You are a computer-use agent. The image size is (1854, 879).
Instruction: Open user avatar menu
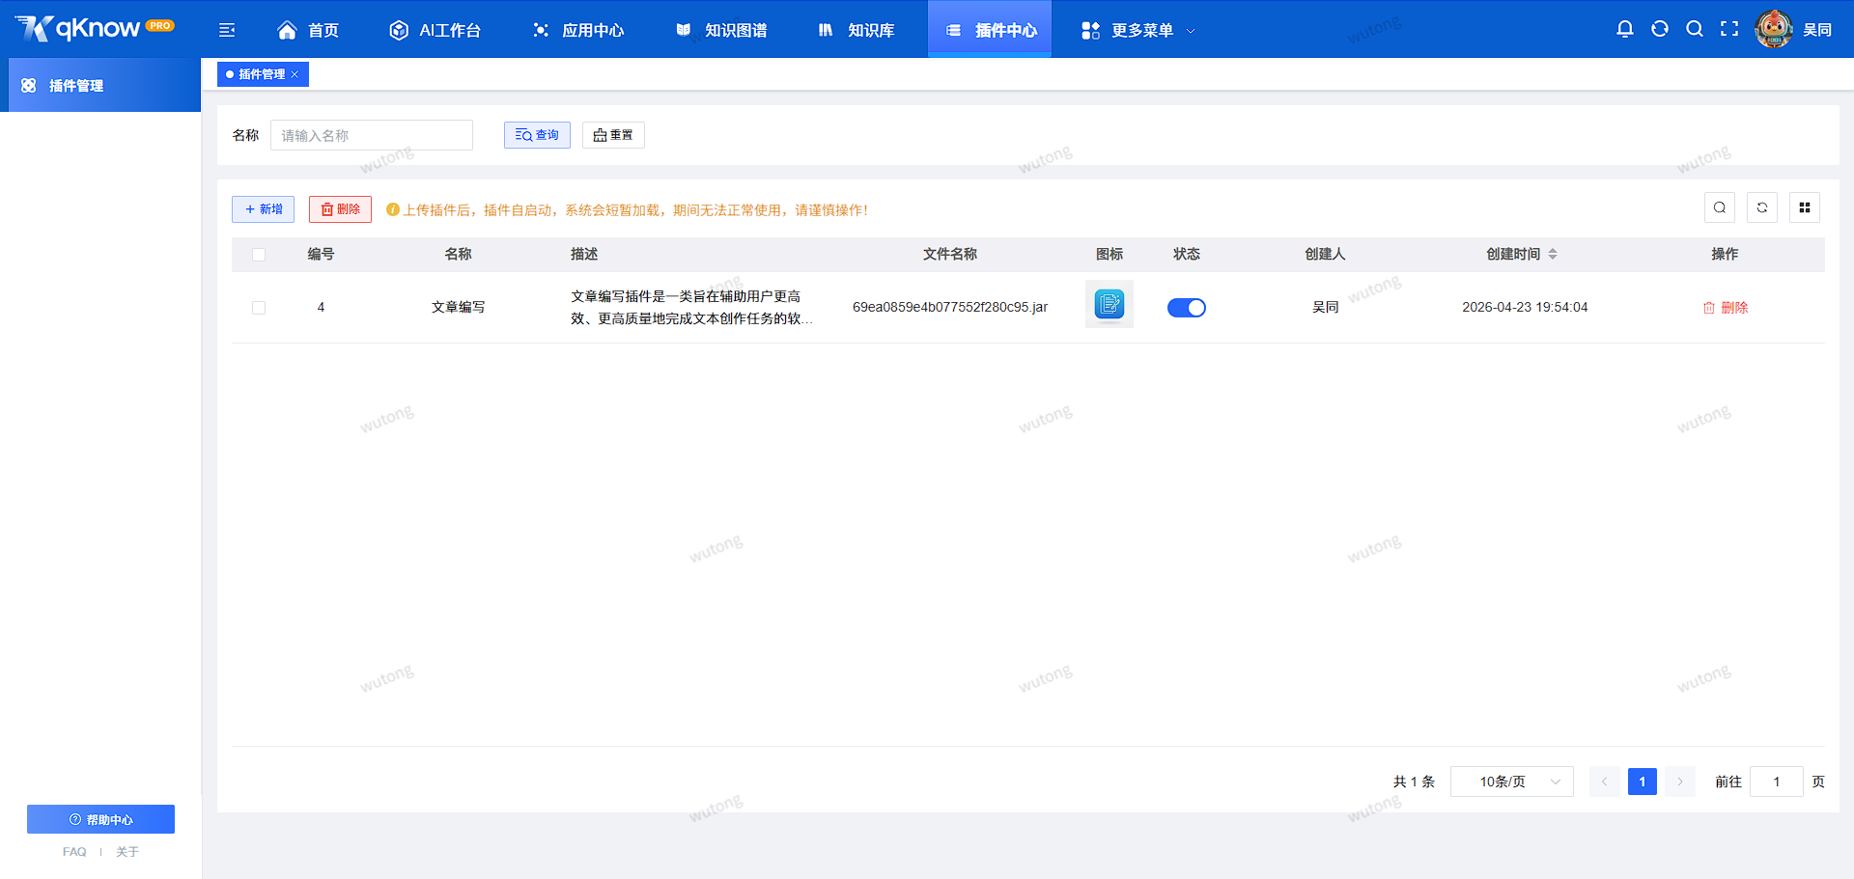tap(1774, 29)
